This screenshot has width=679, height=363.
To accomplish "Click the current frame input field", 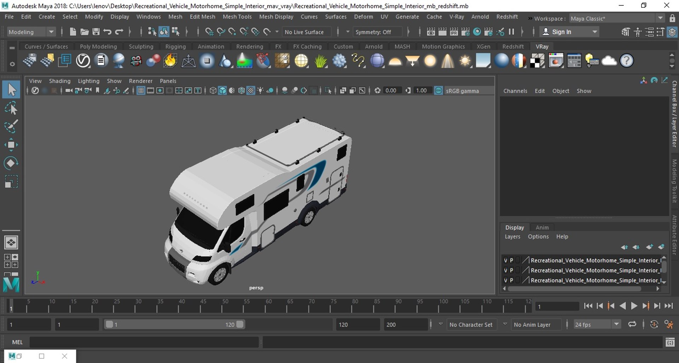I will click(x=557, y=307).
